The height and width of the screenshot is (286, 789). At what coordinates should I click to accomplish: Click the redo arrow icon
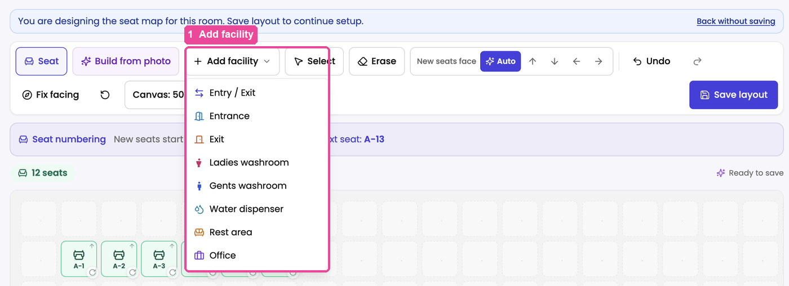697,61
